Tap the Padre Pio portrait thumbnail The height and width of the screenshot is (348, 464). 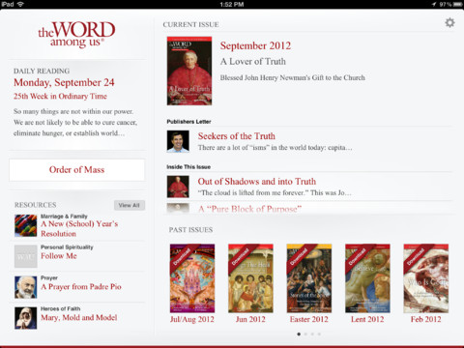pos(25,287)
